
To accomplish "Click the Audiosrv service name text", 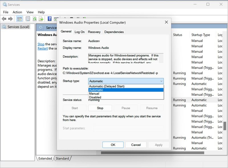I will 94,41.
